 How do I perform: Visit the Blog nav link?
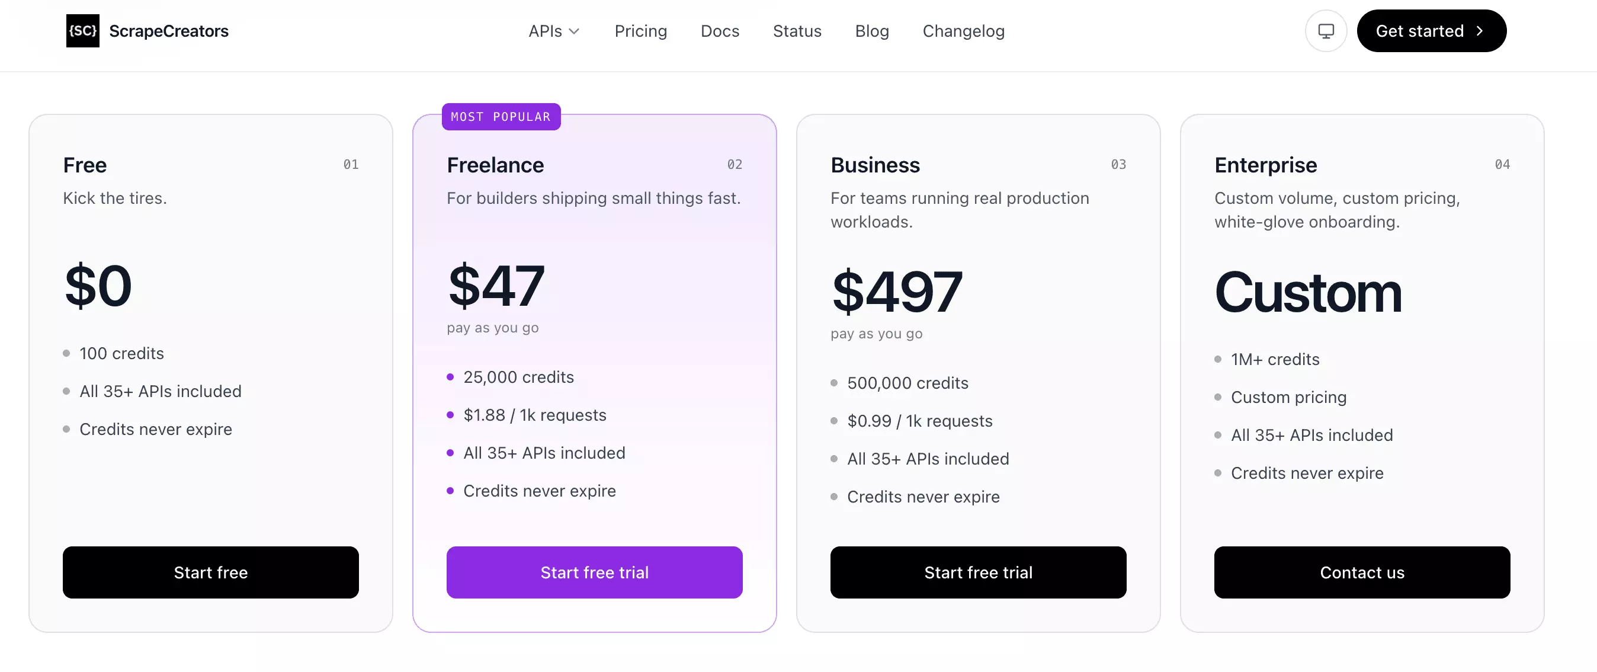(871, 31)
